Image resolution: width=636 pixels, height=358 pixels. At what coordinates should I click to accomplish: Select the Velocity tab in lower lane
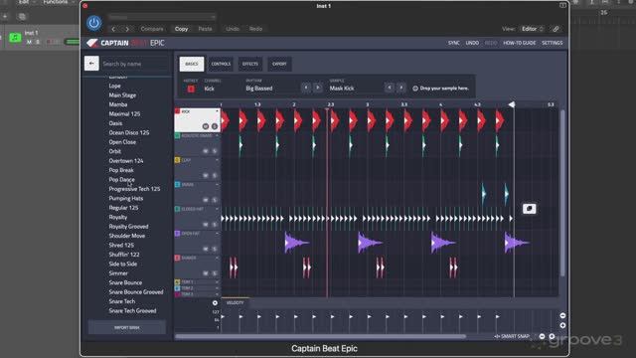235,302
